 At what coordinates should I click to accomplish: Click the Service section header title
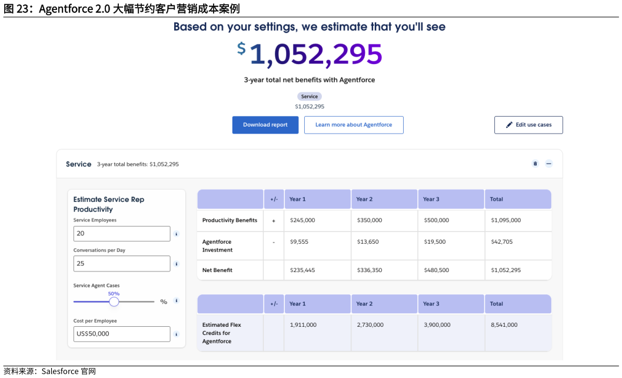(79, 164)
